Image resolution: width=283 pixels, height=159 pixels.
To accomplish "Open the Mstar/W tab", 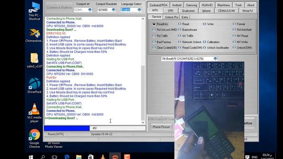I will [x=248, y=11].
